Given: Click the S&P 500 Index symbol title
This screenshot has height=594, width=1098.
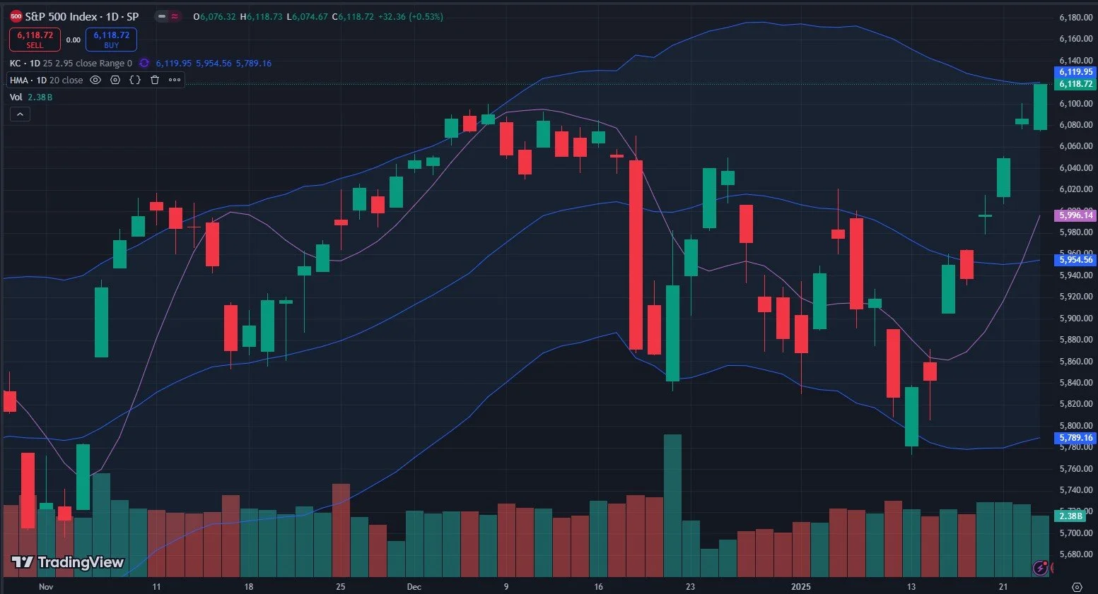Looking at the screenshot, I should coord(82,16).
